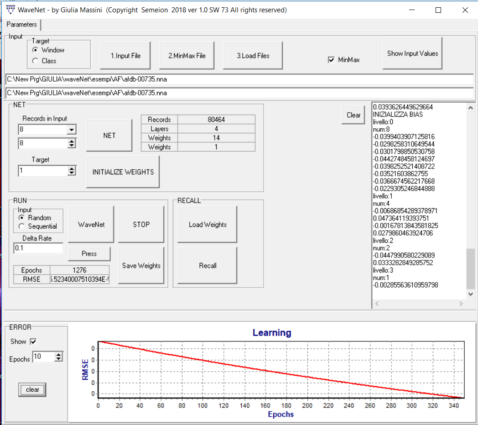Viewport: 478px width, 425px height.
Task: Click the Weights value cell 14
Action: 217,138
